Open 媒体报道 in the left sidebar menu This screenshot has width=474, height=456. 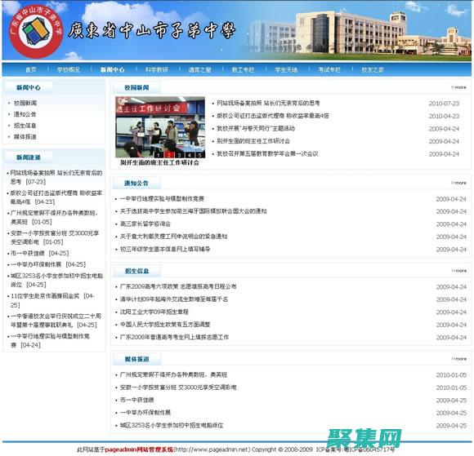click(x=25, y=137)
